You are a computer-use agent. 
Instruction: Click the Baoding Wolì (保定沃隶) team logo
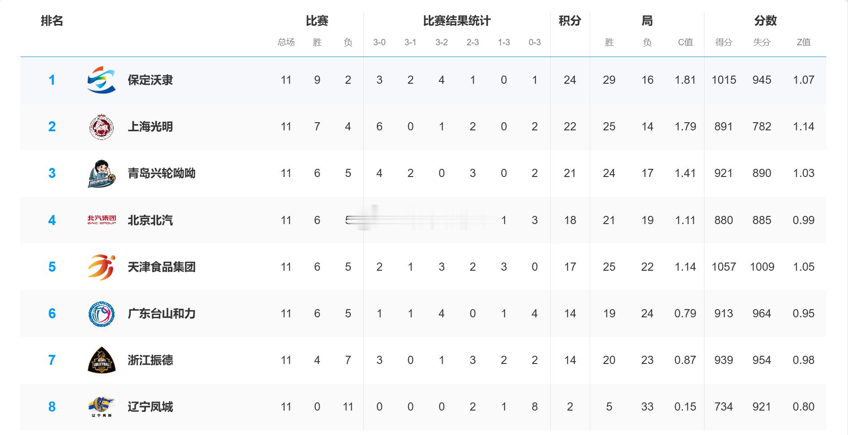pos(101,80)
